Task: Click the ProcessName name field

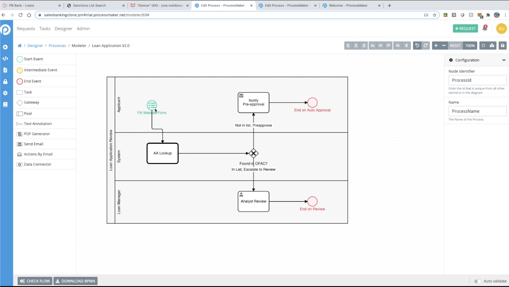Action: 477,111
